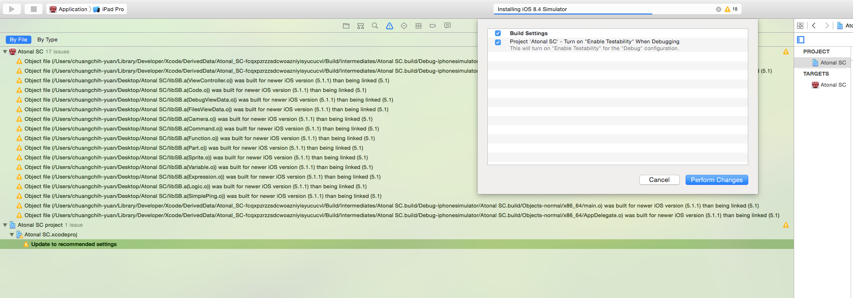Collapse the Atonal SC project 1 issue group
Image resolution: width=853 pixels, height=298 pixels.
point(5,225)
